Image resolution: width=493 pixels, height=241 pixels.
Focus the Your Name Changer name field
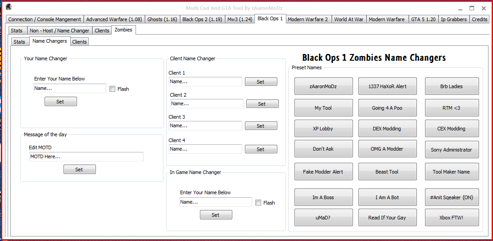(69, 88)
